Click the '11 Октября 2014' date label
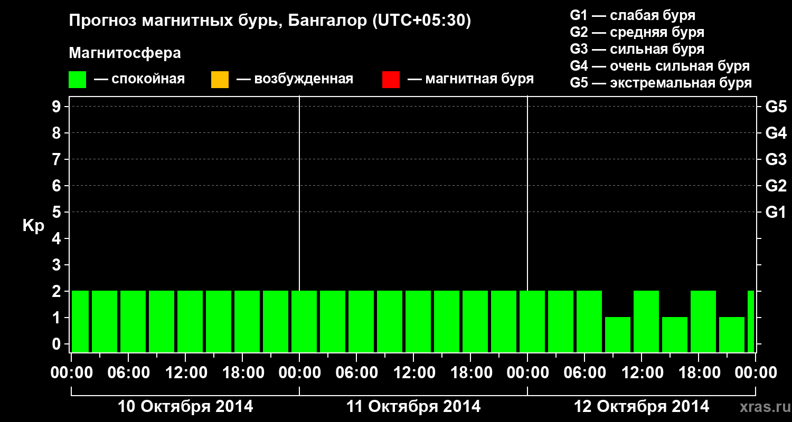This screenshot has height=422, width=792. (413, 407)
